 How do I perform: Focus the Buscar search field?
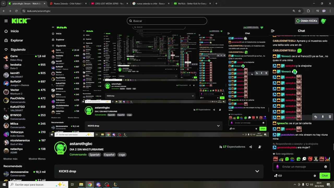(x=167, y=21)
